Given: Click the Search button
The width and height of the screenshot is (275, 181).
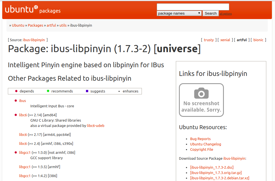Looking at the screenshot, I should pyautogui.click(x=211, y=13).
